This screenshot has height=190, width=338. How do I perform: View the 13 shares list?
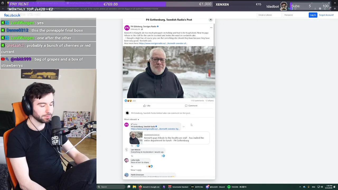(209, 101)
